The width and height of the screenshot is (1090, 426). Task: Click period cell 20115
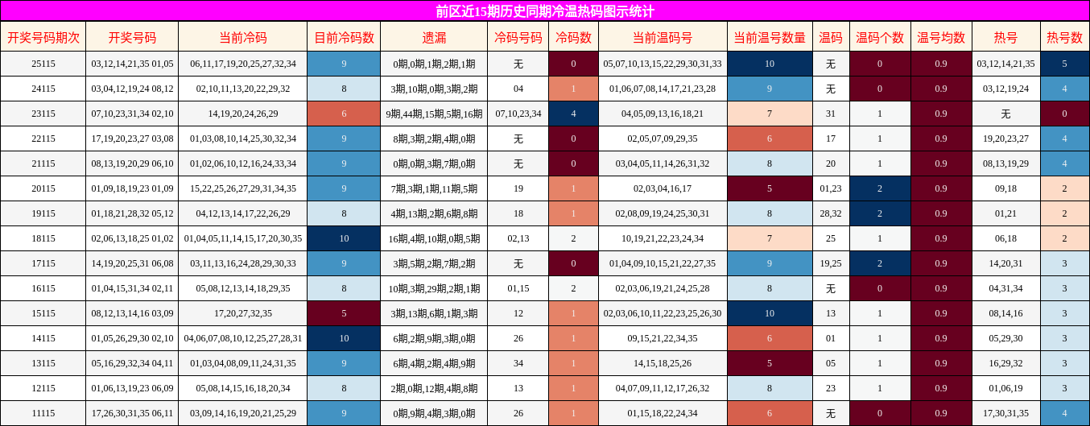(x=43, y=188)
